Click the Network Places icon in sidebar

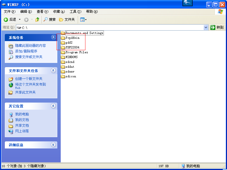tap(11, 131)
